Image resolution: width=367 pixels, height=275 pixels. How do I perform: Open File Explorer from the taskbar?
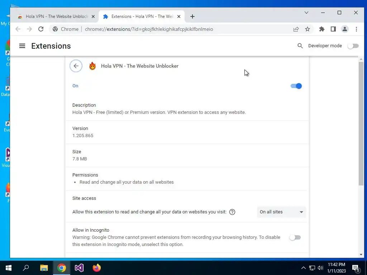(x=44, y=268)
